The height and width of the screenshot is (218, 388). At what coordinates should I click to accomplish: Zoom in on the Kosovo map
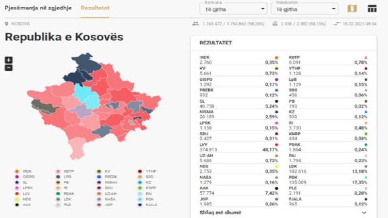(8, 60)
